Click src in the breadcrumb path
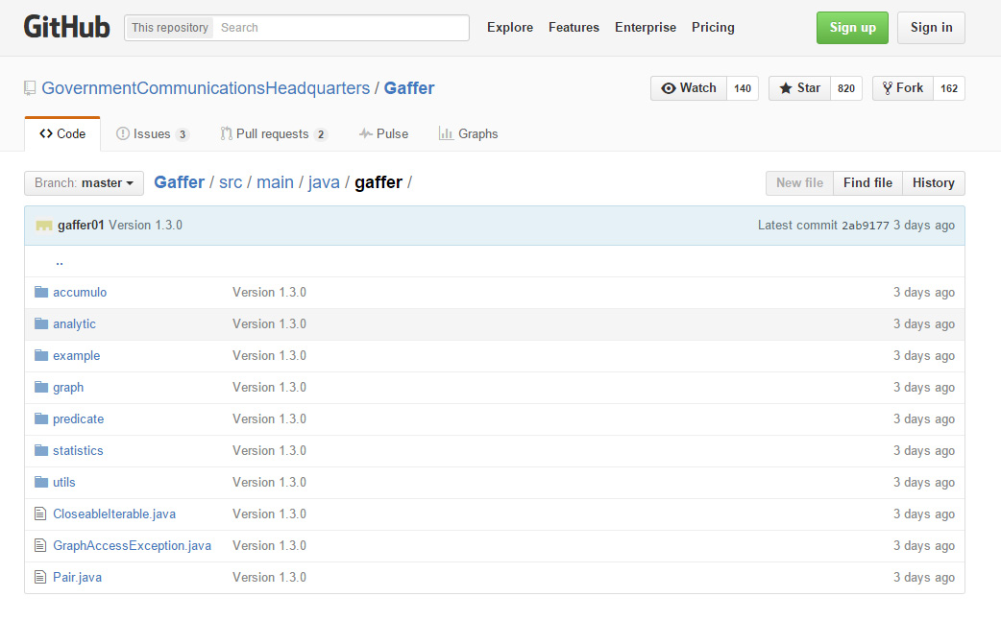The width and height of the screenshot is (1001, 621). click(231, 182)
